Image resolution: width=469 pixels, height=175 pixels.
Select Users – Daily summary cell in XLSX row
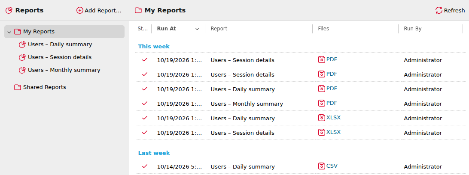[243, 119]
